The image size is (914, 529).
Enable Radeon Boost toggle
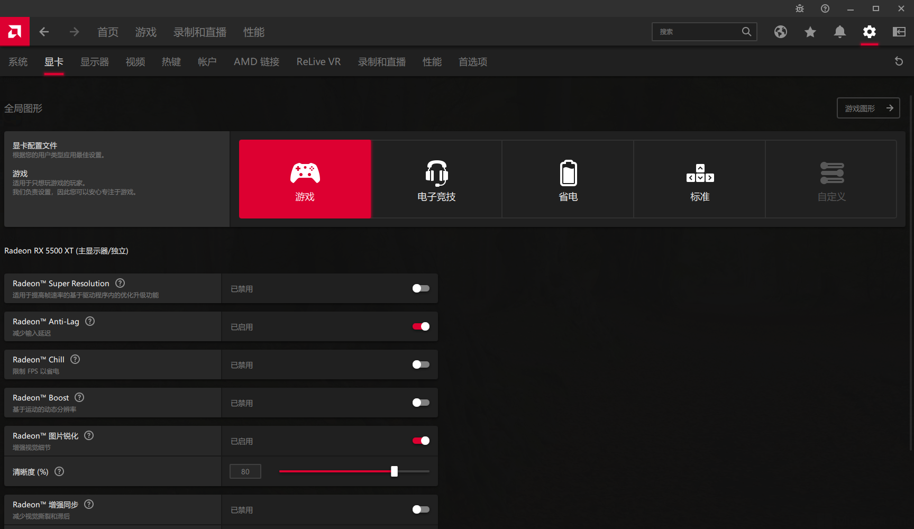tap(421, 403)
